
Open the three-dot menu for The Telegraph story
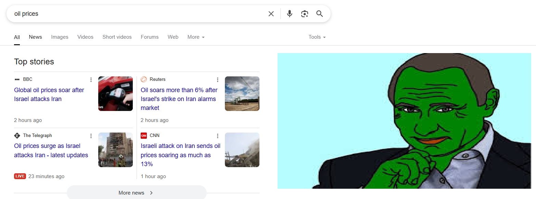pos(91,136)
